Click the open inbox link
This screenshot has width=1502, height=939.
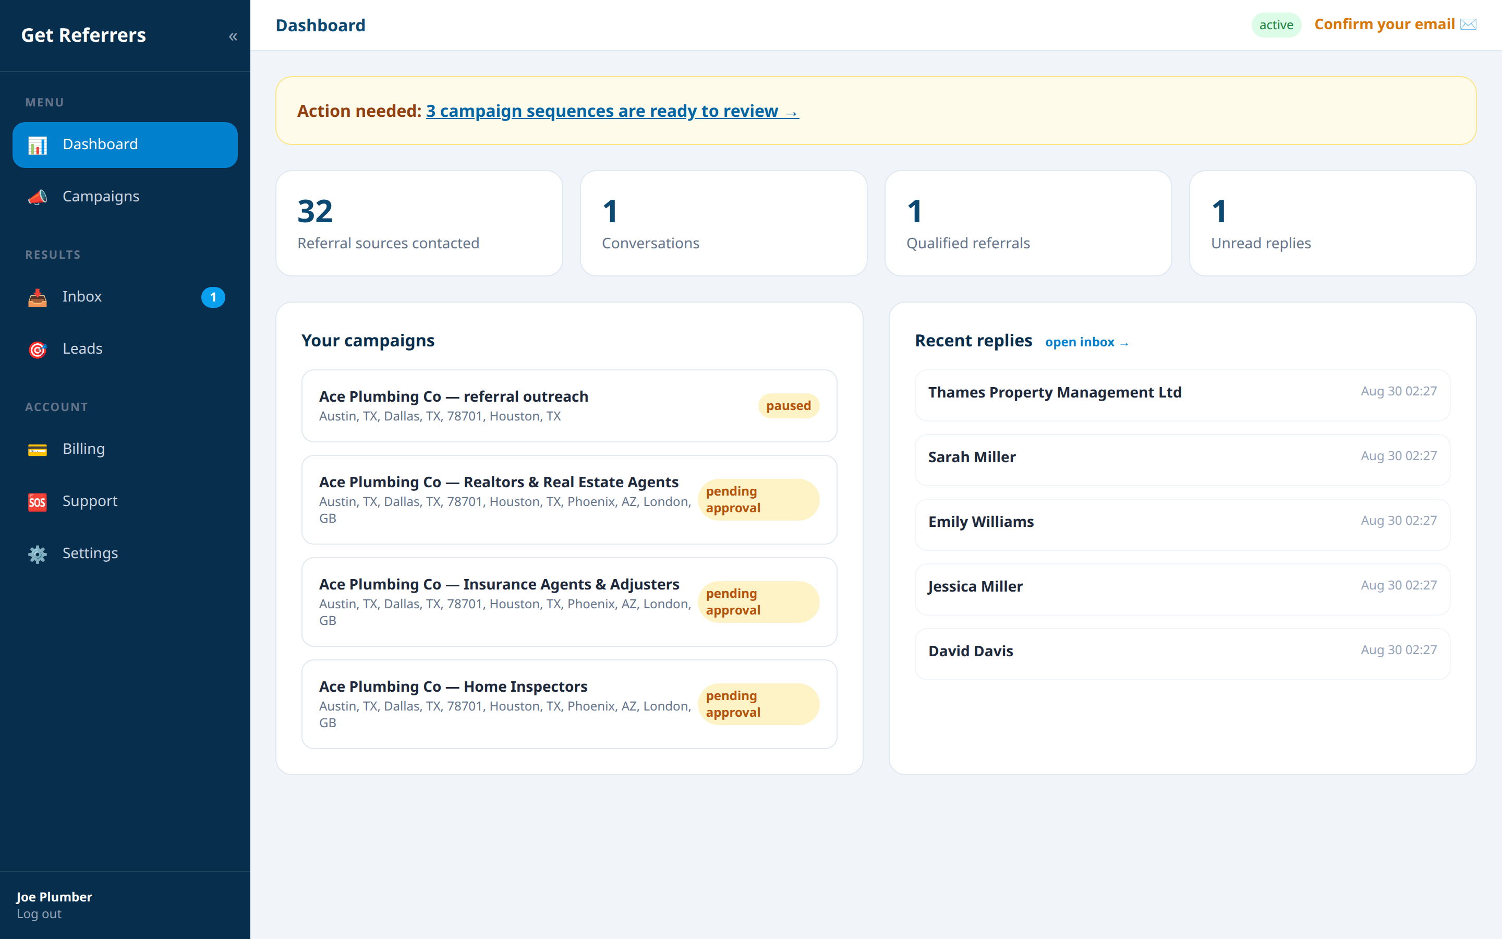[x=1086, y=342]
